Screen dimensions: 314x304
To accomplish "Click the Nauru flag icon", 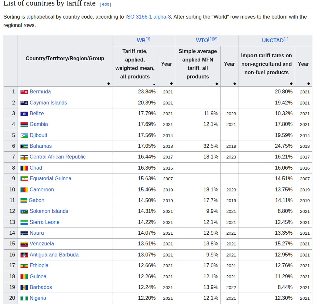I will (x=24, y=233).
